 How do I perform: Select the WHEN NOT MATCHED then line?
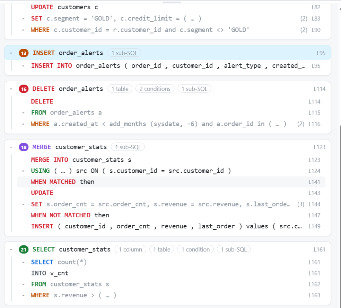point(171,216)
